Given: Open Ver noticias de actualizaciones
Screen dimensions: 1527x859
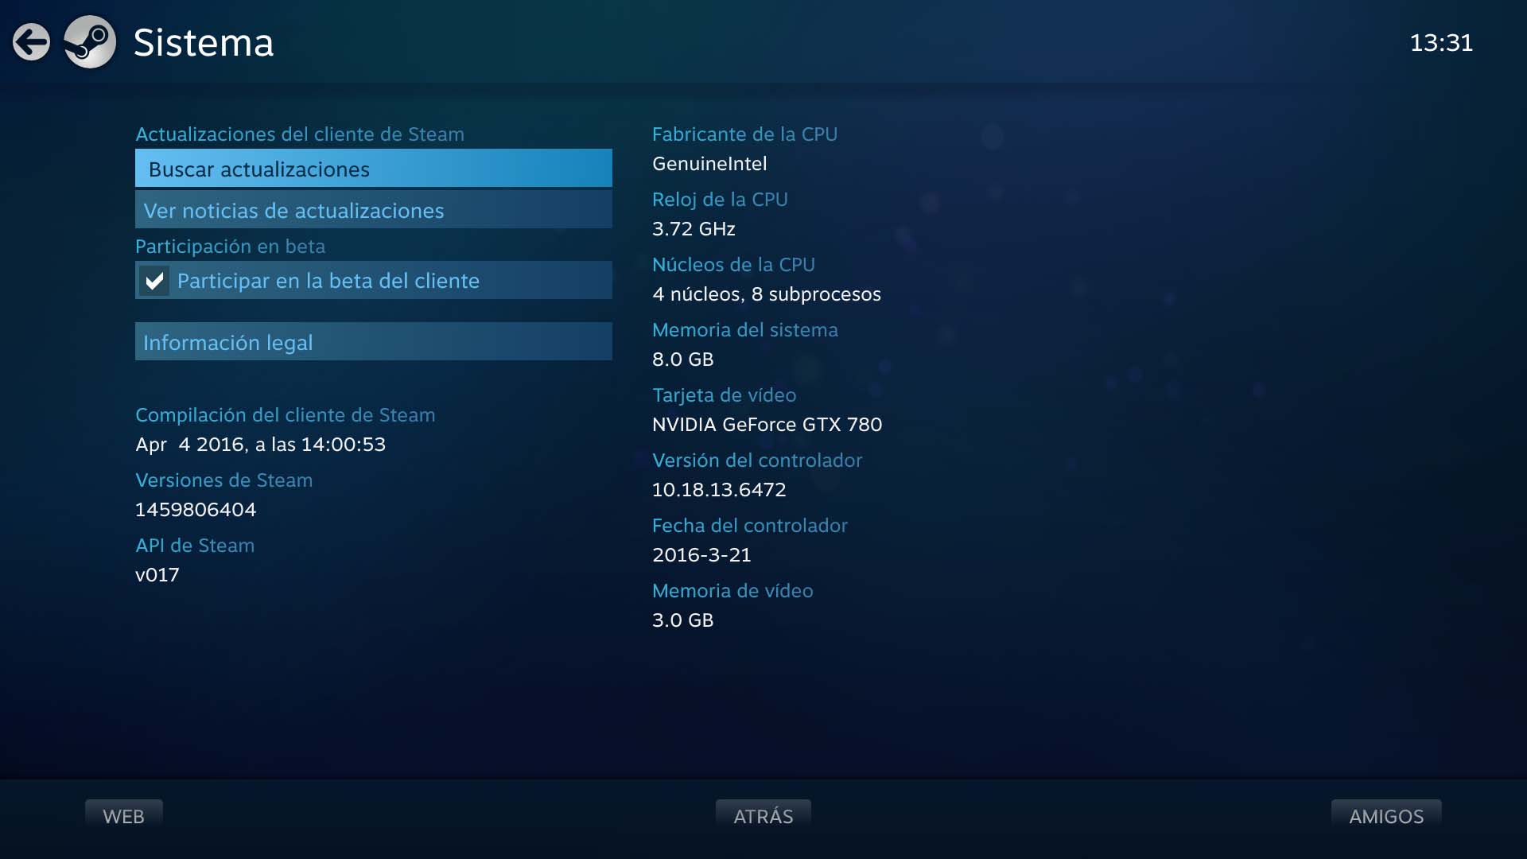Looking at the screenshot, I should 373,210.
